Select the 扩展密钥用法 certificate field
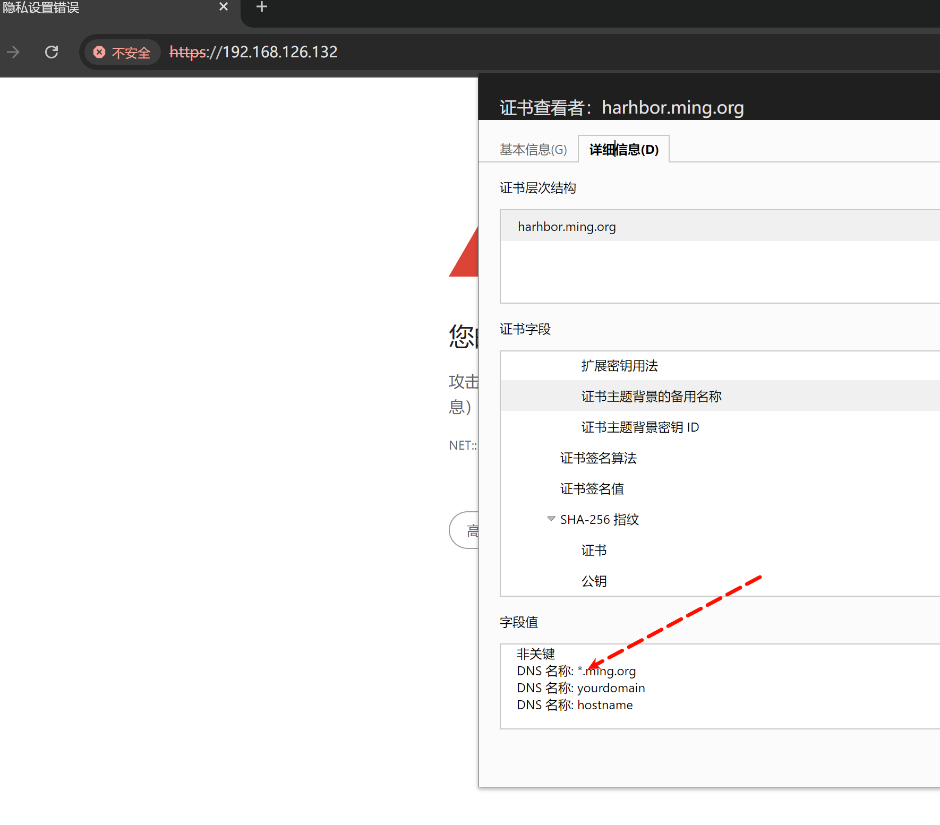940x825 pixels. (x=619, y=366)
